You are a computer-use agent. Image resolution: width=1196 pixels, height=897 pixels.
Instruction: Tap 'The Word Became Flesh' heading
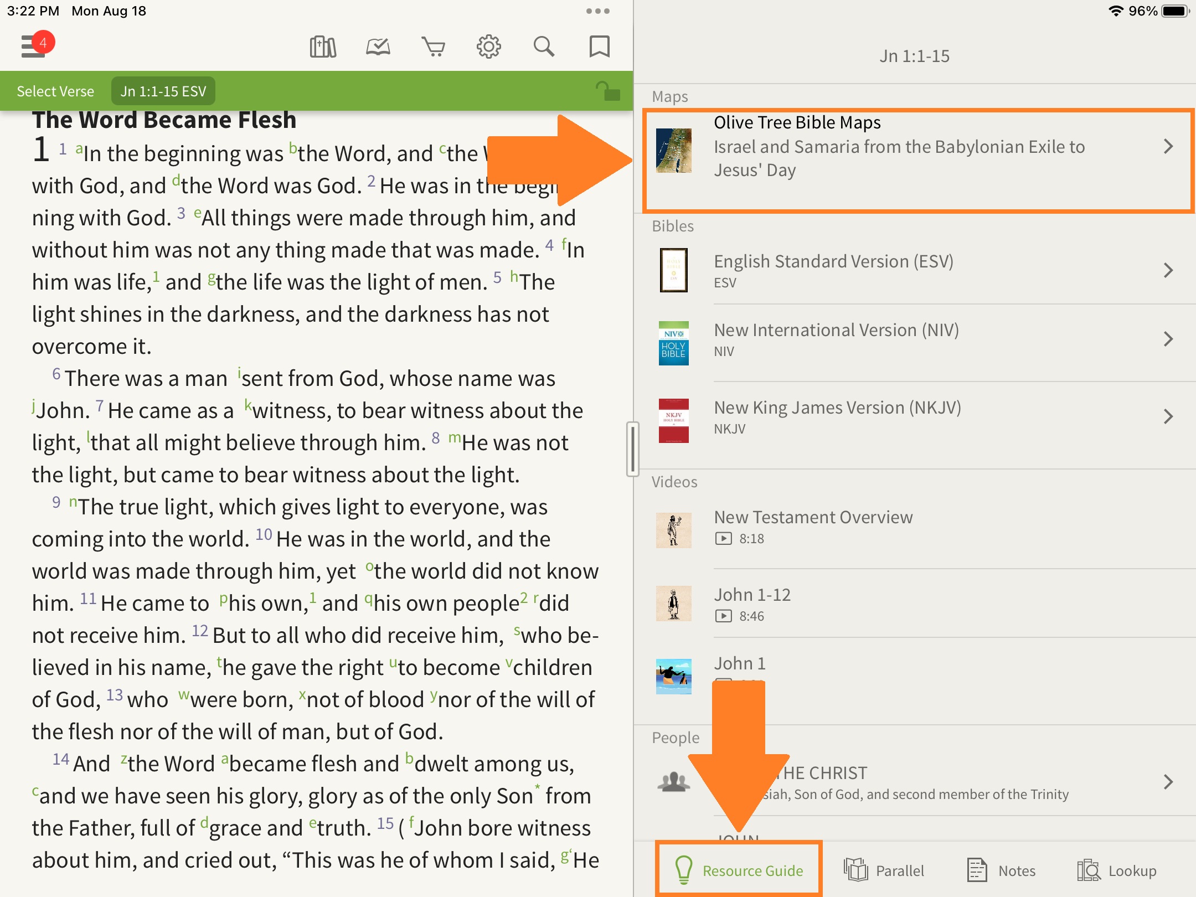164,120
